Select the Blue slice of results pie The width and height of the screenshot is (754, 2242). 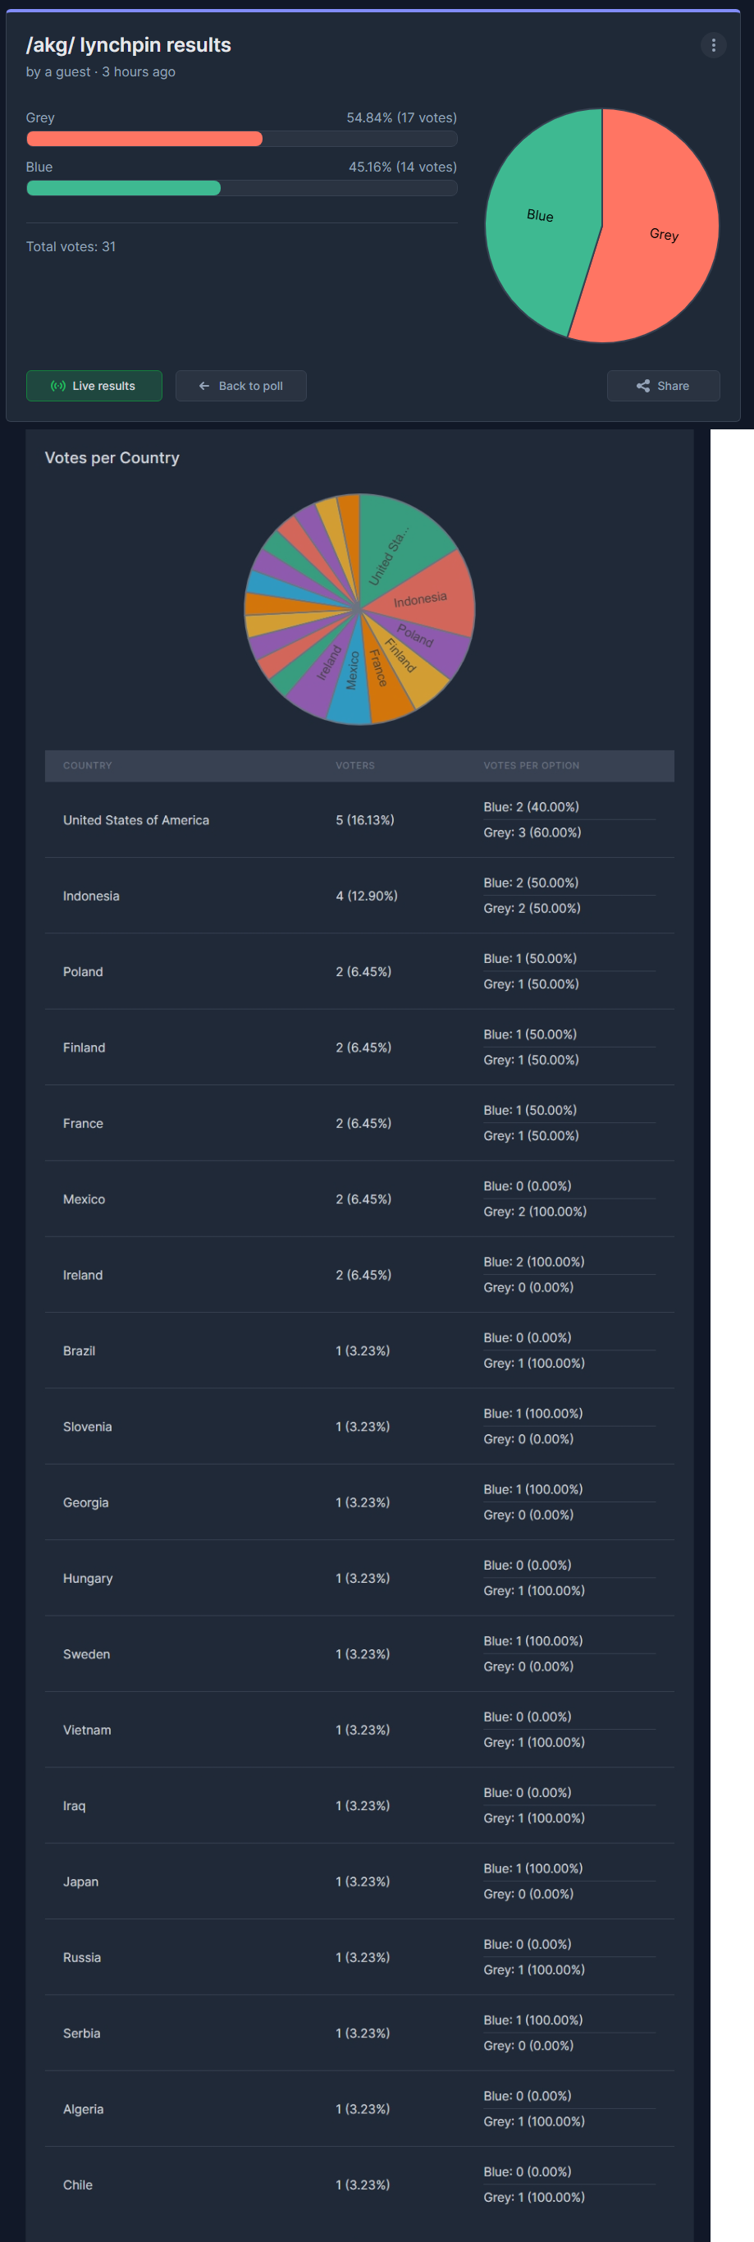pos(539,216)
